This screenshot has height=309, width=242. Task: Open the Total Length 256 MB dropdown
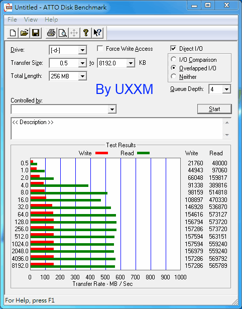pyautogui.click(x=82, y=76)
